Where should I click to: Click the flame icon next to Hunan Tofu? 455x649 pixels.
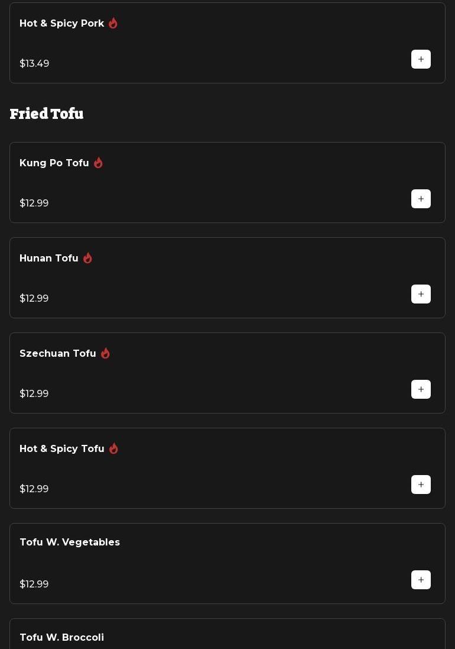87,258
